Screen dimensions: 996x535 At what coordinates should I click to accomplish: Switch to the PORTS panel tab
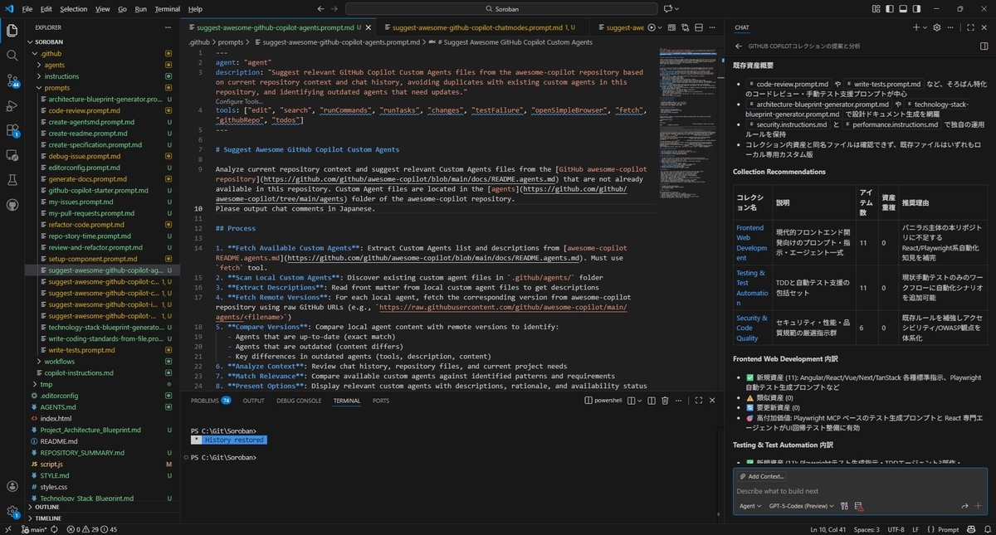point(380,401)
